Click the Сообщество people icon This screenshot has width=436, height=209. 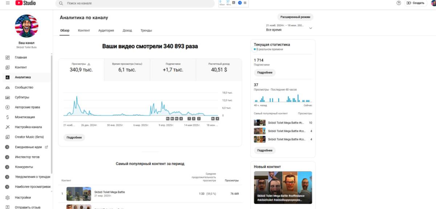(x=8, y=87)
